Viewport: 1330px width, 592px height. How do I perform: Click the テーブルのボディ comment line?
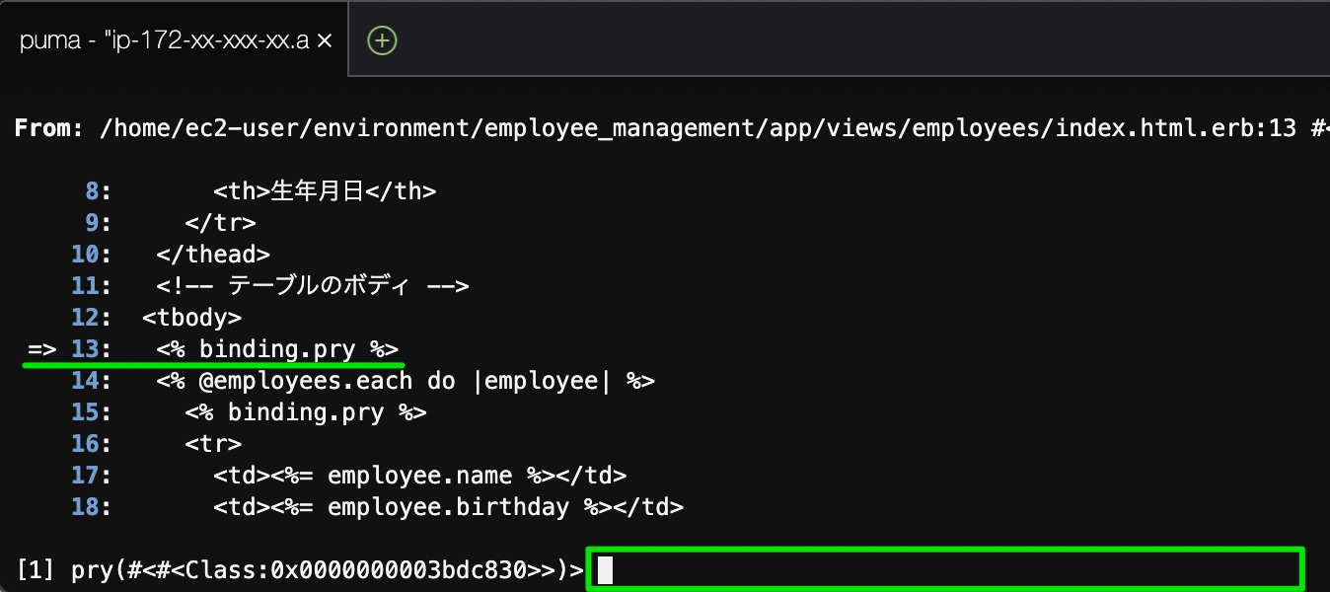point(312,286)
